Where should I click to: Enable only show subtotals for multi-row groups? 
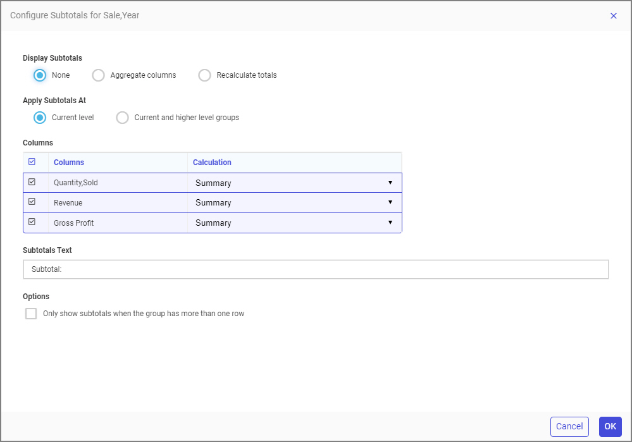point(30,313)
